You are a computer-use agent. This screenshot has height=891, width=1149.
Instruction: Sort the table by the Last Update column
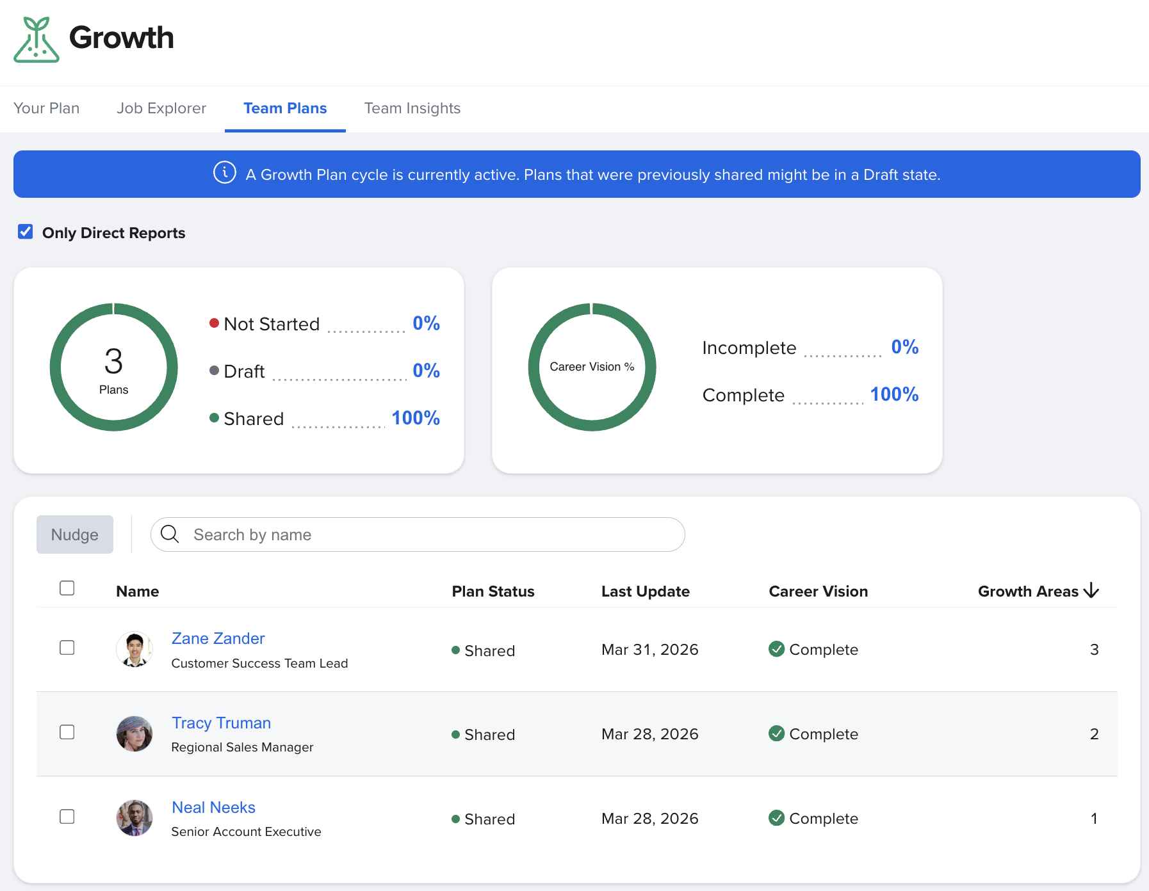[x=645, y=591]
